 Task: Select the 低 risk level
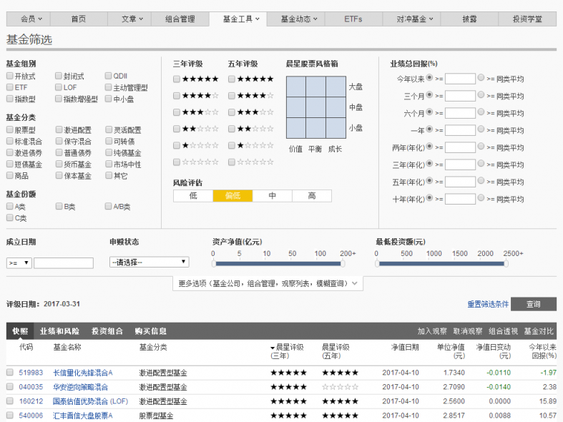pos(193,196)
